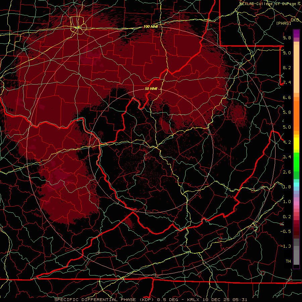Click the "6.6" scale value
This screenshot has height=302, width=302.
287,97
